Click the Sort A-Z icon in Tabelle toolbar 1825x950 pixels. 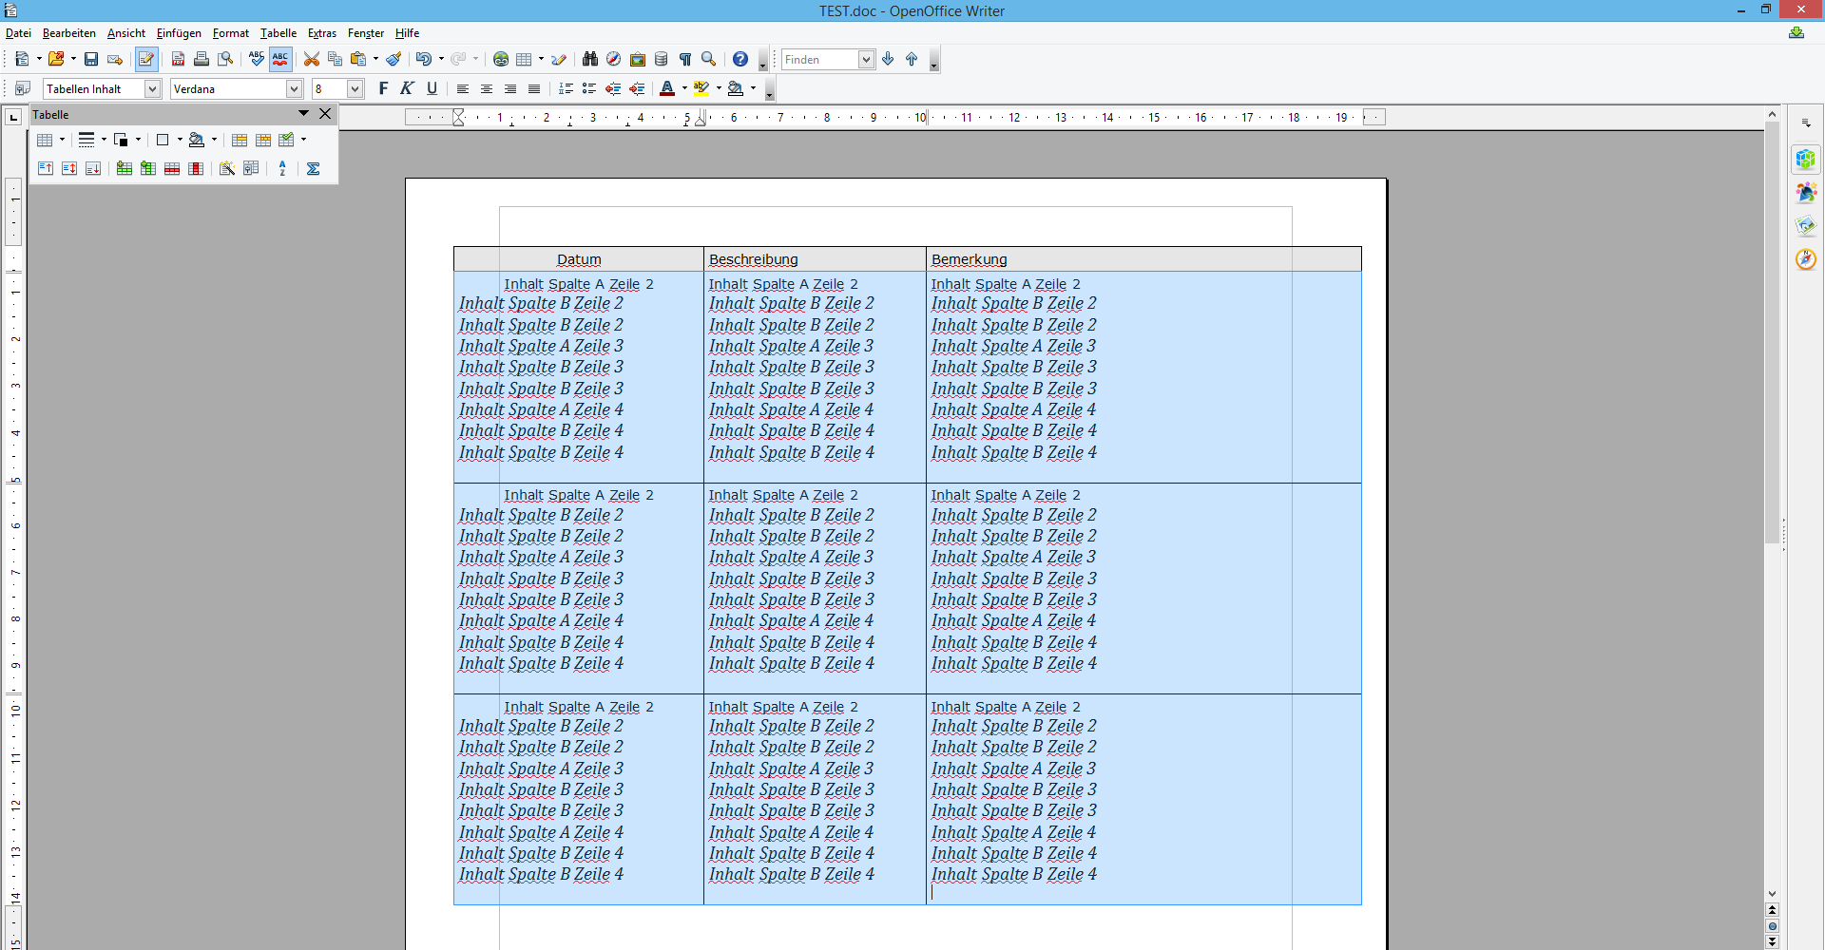pyautogui.click(x=282, y=168)
